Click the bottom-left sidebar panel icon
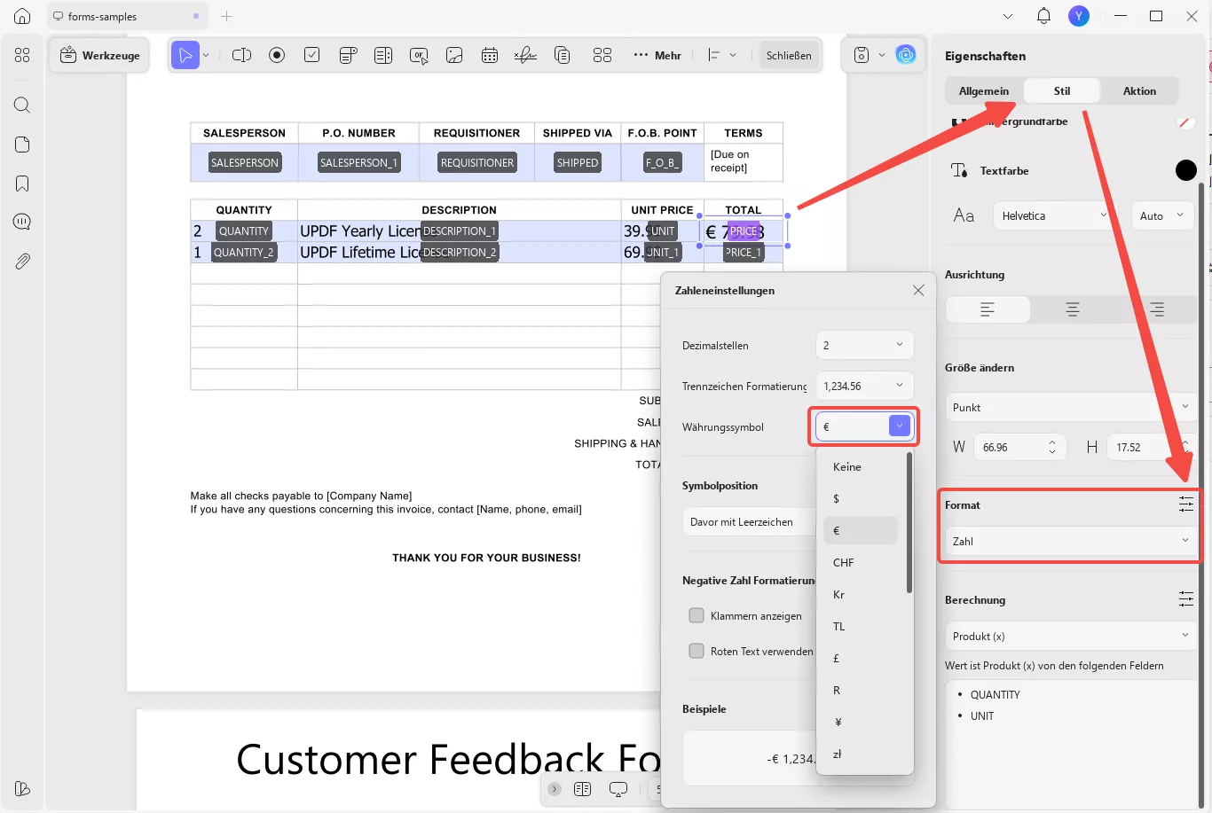 pyautogui.click(x=22, y=789)
